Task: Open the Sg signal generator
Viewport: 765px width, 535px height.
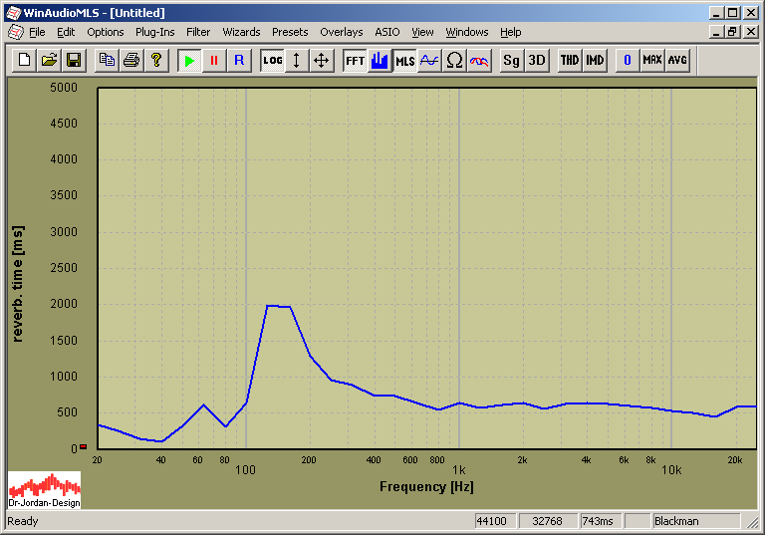Action: point(511,61)
